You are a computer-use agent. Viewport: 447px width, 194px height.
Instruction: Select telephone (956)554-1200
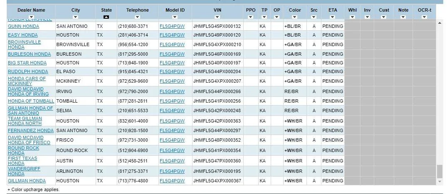tap(133, 44)
